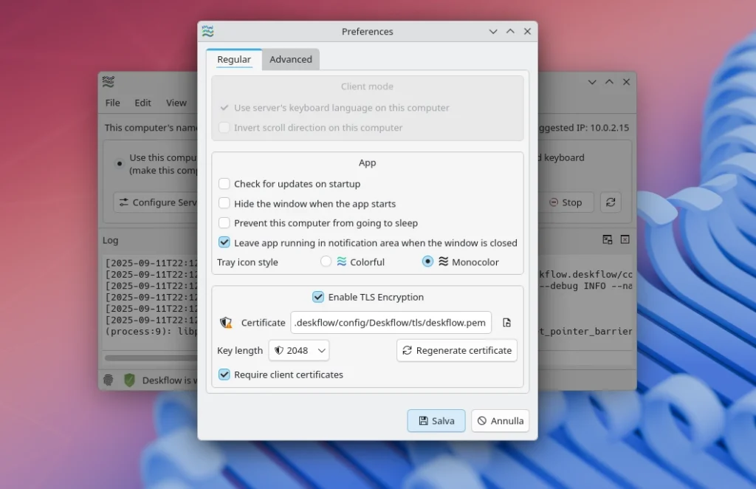756x489 pixels.
Task: Click the restart arrows icon next to Stop
Action: (610, 202)
